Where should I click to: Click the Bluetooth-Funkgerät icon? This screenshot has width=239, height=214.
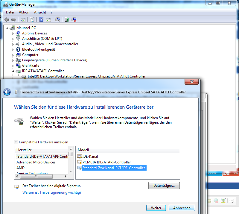tap(18, 49)
